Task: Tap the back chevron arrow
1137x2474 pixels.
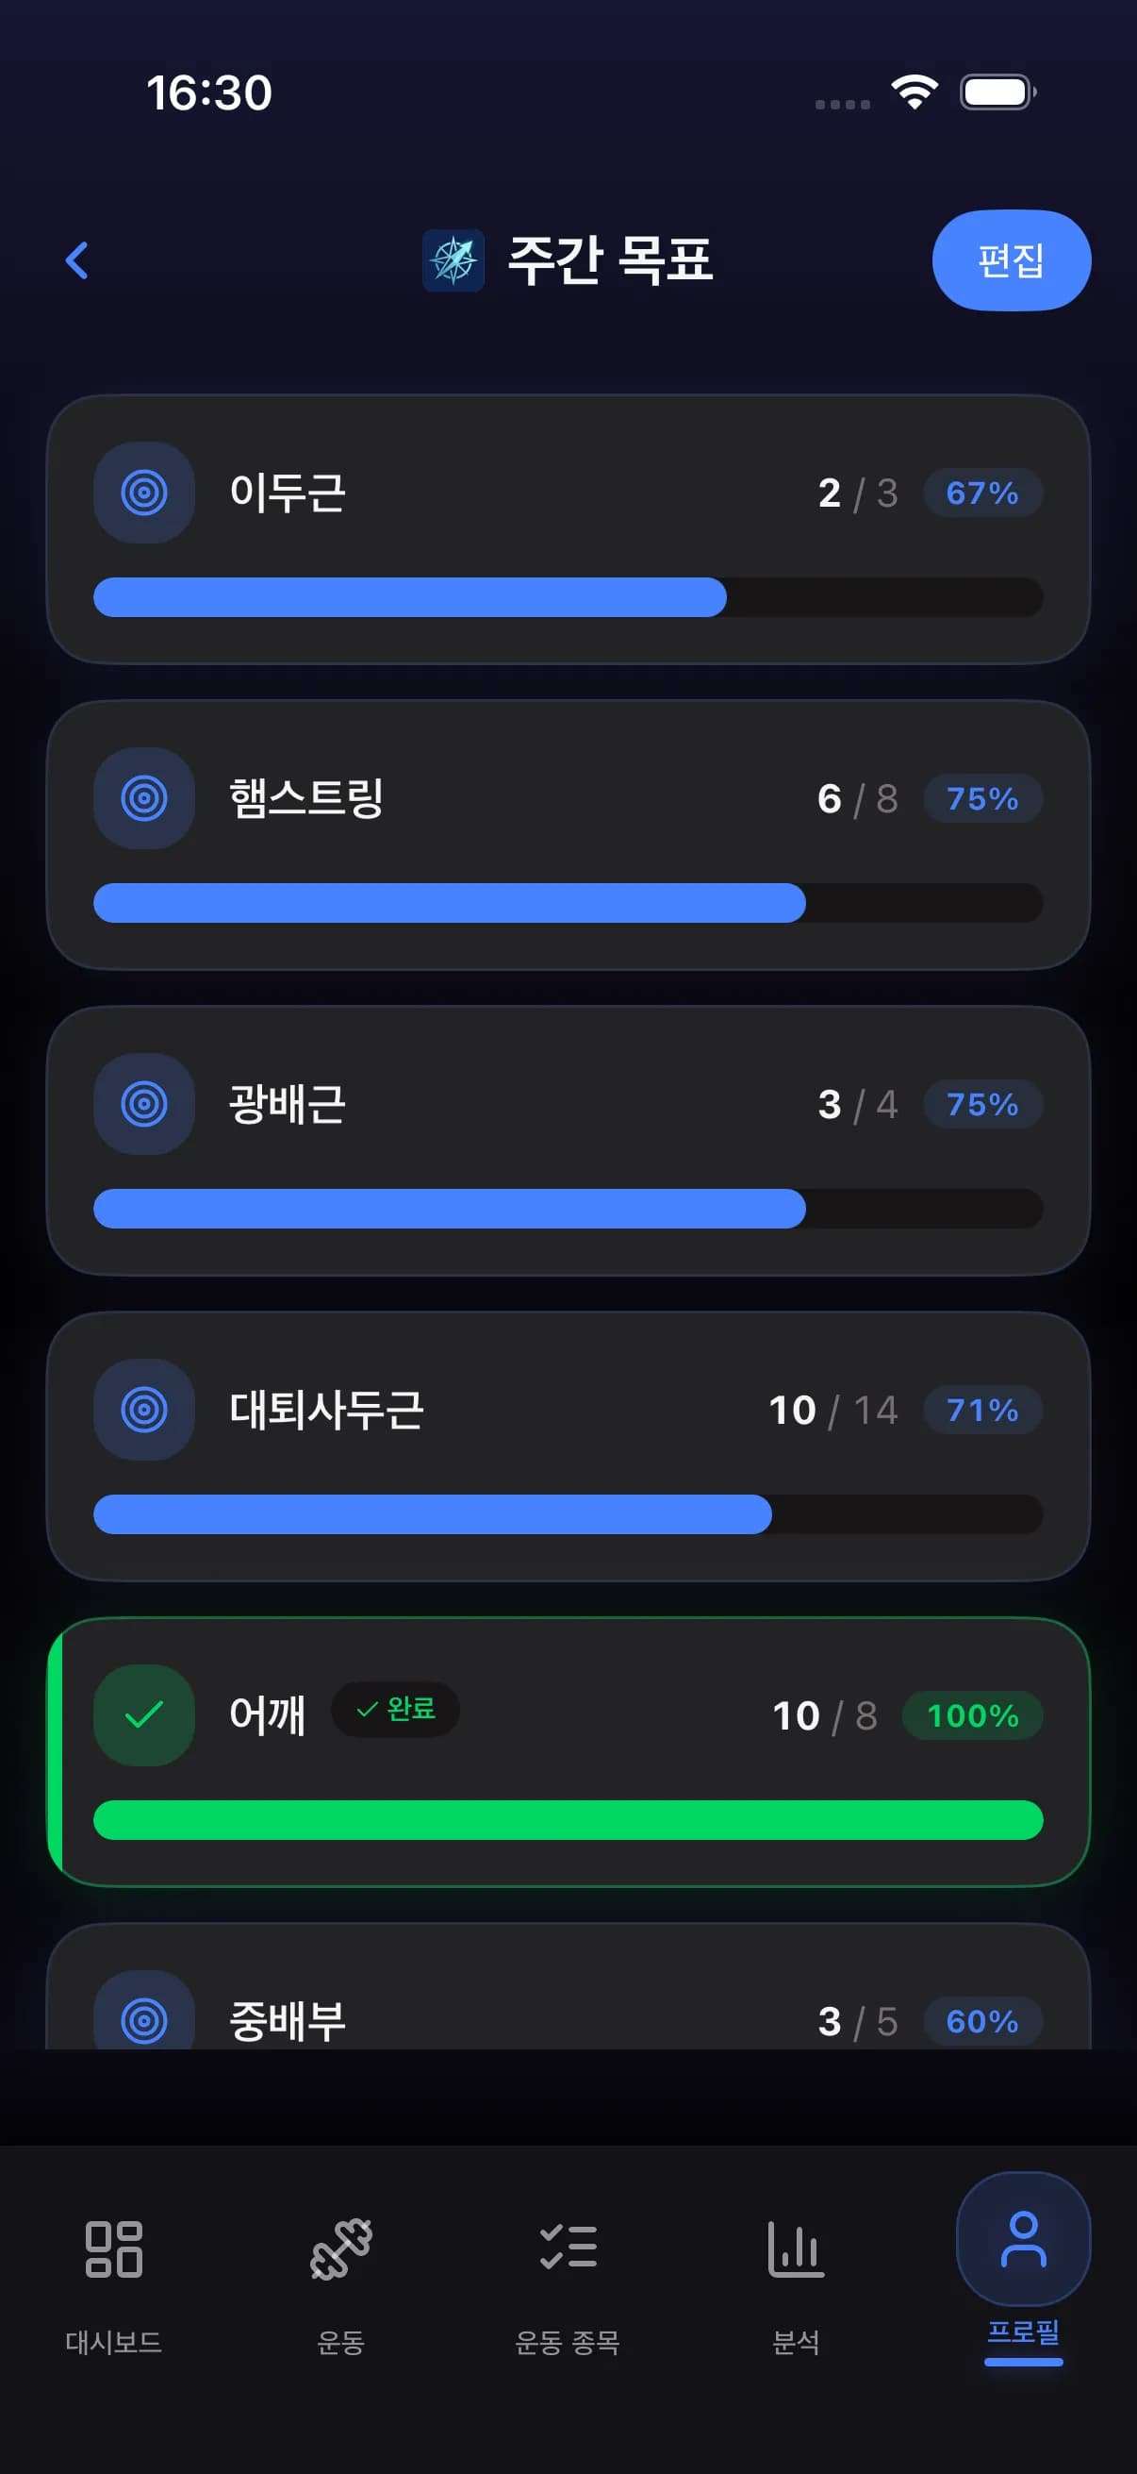Action: pos(76,260)
